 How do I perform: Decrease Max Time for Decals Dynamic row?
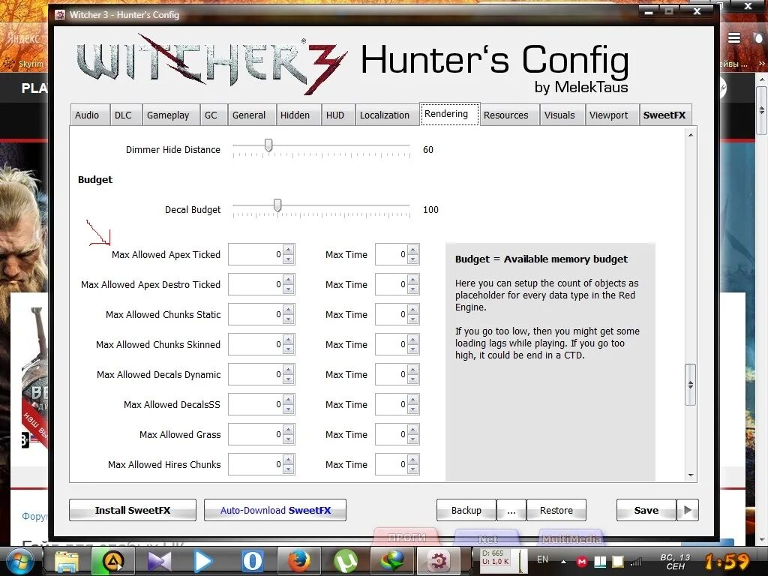pos(413,379)
